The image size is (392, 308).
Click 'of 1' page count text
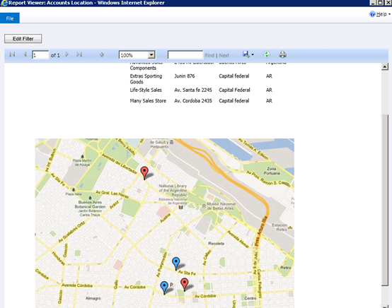coord(55,55)
